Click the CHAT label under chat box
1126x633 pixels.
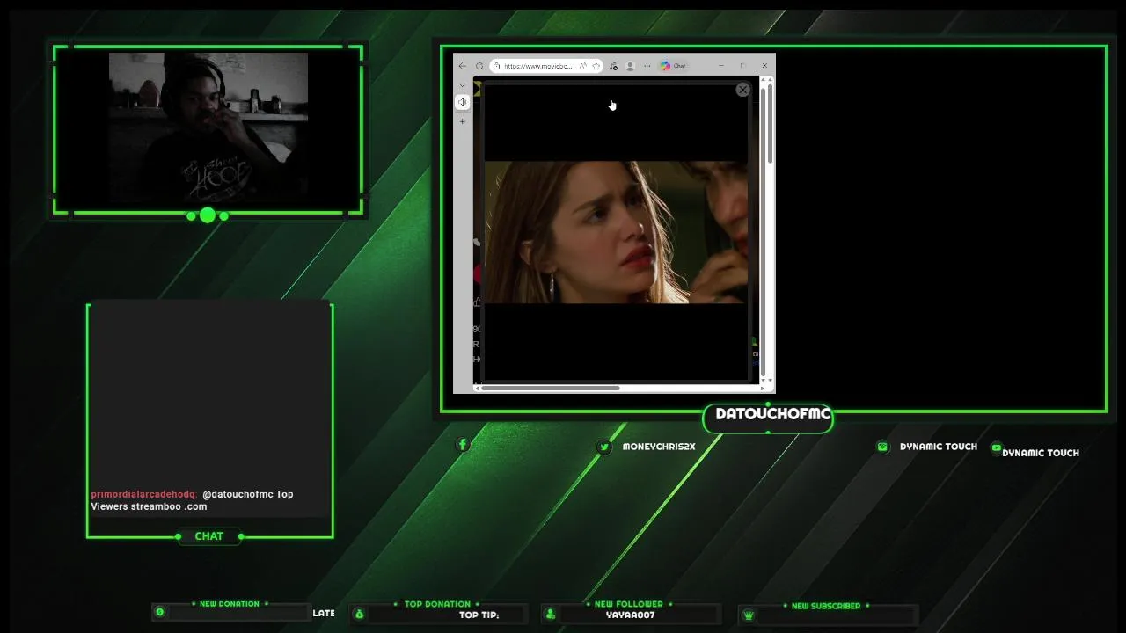[x=209, y=536]
